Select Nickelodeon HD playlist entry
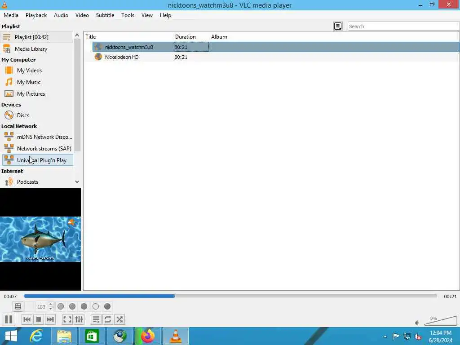 tap(276, 57)
